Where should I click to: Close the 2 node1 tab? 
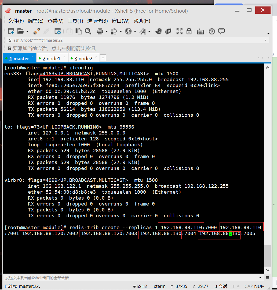pos(64,57)
